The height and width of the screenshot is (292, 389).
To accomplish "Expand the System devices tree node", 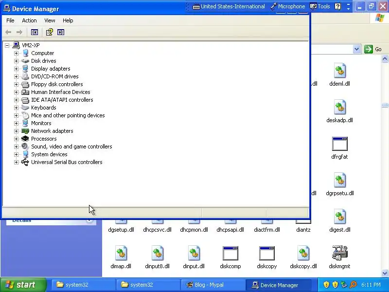I will tap(16, 154).
